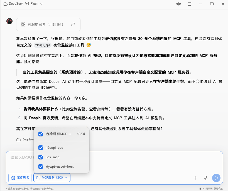Click the bold text '告诉我具体要做什么'

[x=41, y=109]
